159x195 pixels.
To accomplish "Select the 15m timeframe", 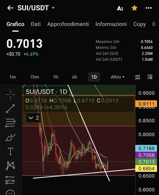I will pyautogui.click(x=34, y=77).
